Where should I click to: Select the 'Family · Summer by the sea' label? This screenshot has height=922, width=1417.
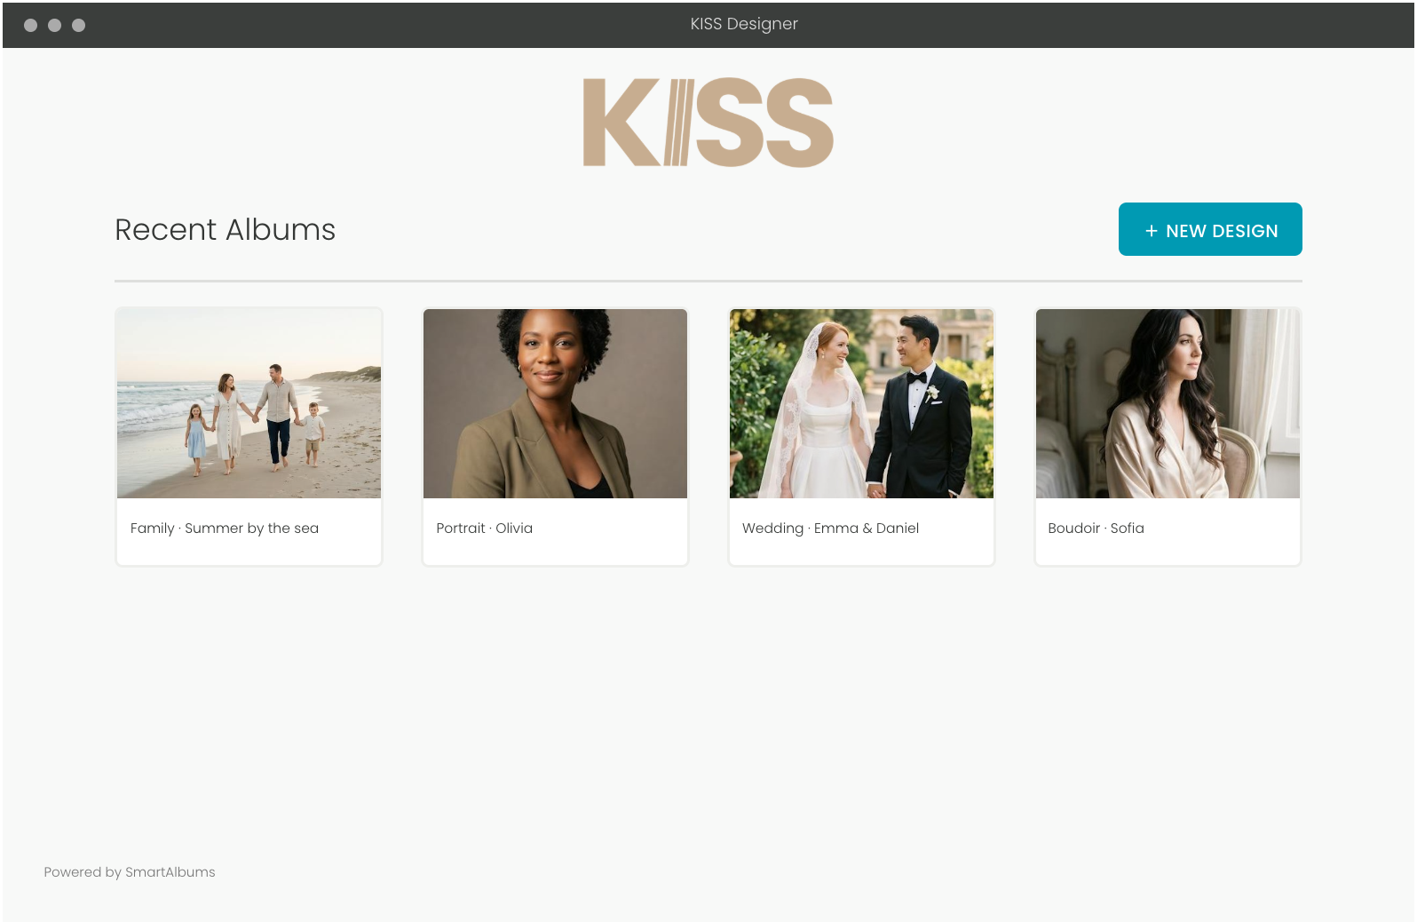(x=225, y=528)
